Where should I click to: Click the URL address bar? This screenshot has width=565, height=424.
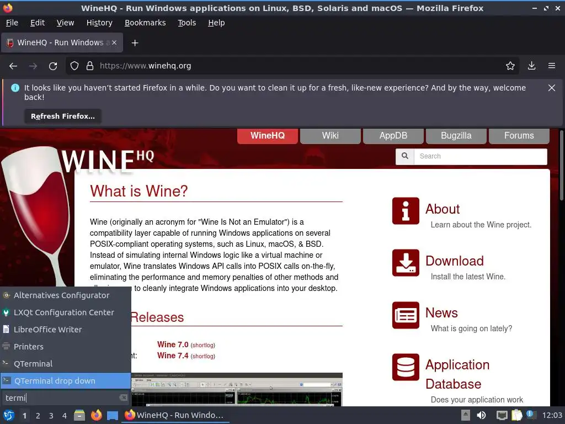[x=292, y=66]
